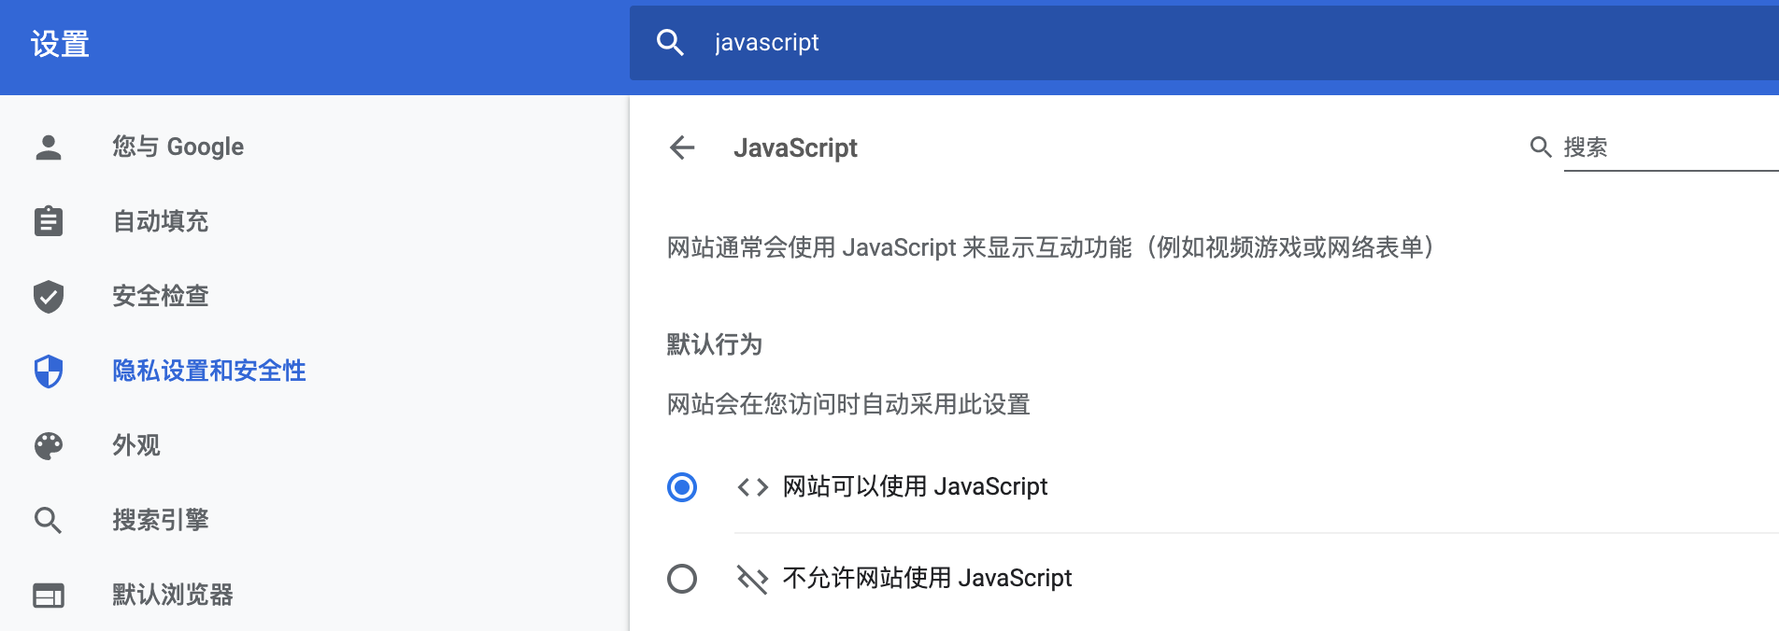This screenshot has width=1779, height=631.
Task: Go to 安全检查 section
Action: click(x=161, y=297)
